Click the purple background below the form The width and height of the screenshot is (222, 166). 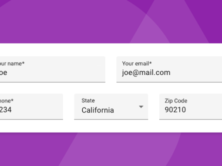tap(111, 149)
